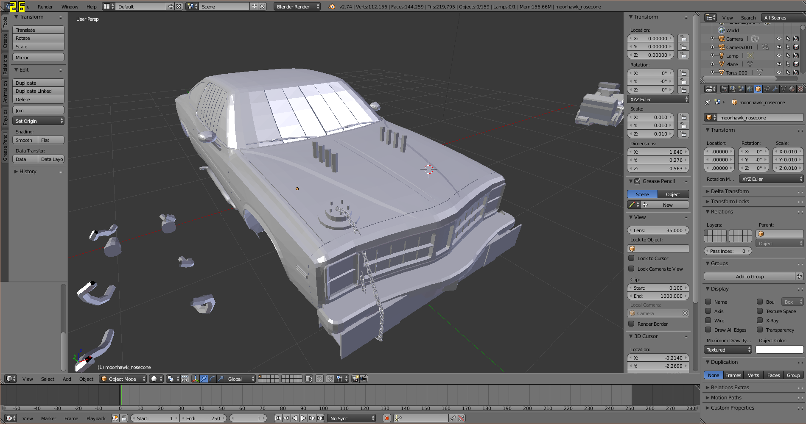Screen dimensions: 806x424
Task: Enable the Lock to Cursor checkbox
Action: (x=631, y=258)
